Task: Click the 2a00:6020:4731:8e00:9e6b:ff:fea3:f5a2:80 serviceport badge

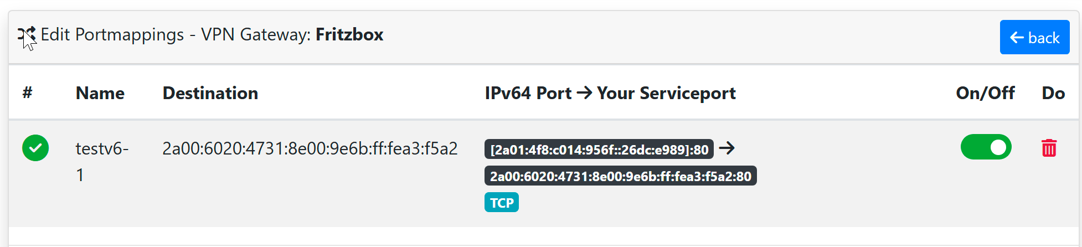Action: (620, 176)
